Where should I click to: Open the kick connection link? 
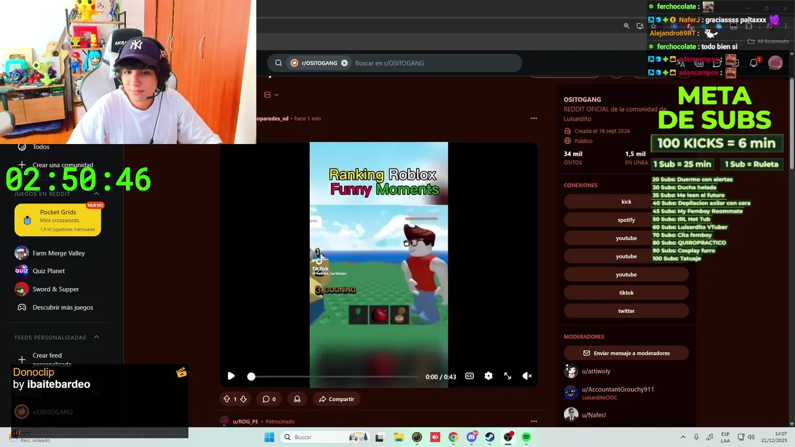tap(626, 202)
